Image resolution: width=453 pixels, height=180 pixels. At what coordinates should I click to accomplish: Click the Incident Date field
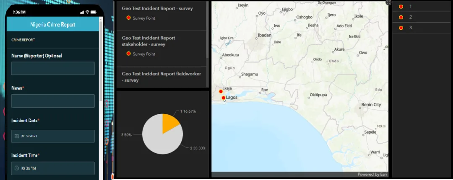pos(53,136)
